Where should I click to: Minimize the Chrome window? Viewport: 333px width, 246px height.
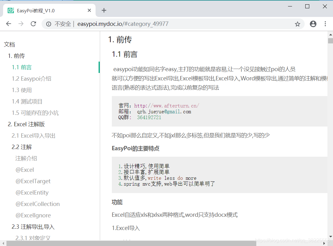[290, 6]
